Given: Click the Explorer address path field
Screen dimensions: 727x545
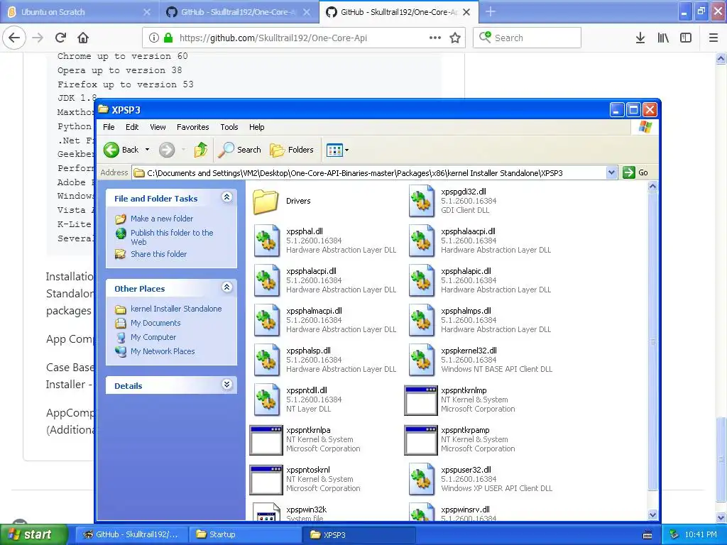Looking at the screenshot, I should 369,173.
